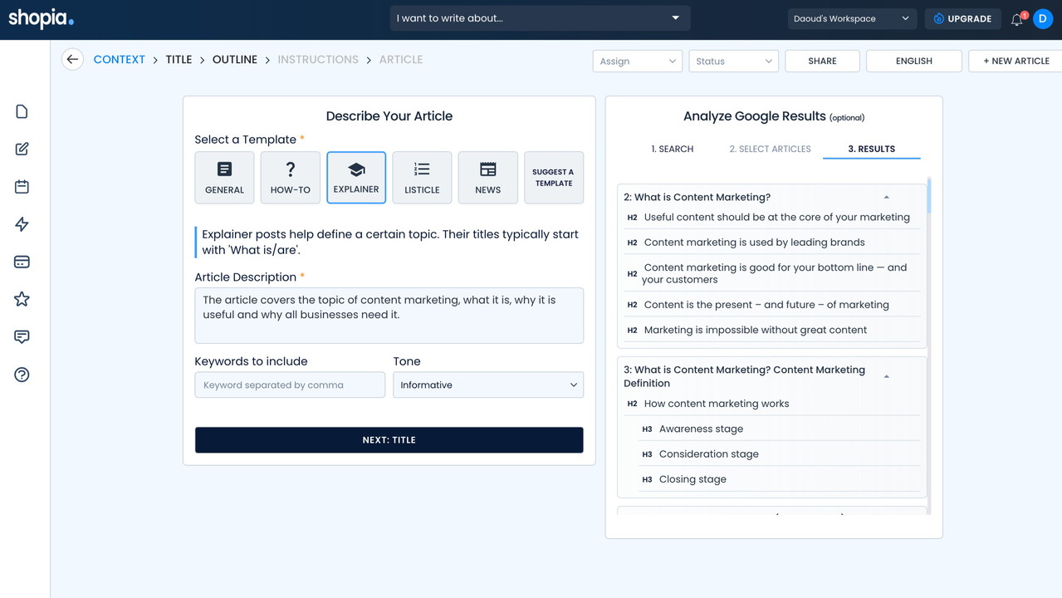Screen dimensions: 1062x598
Task: Collapse the '2: What is Content Marketing?' section
Action: [886, 198]
